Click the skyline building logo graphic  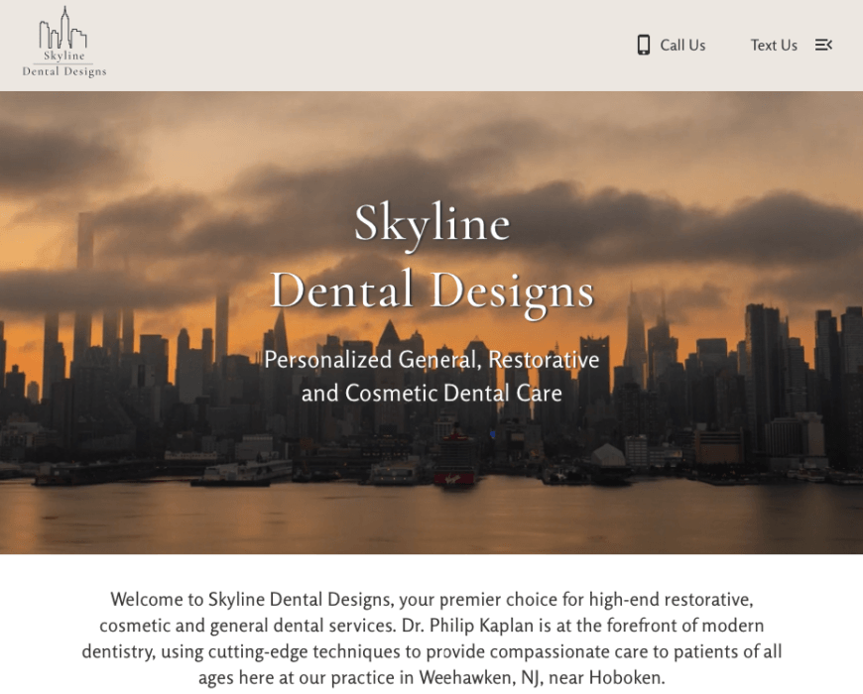click(62, 28)
